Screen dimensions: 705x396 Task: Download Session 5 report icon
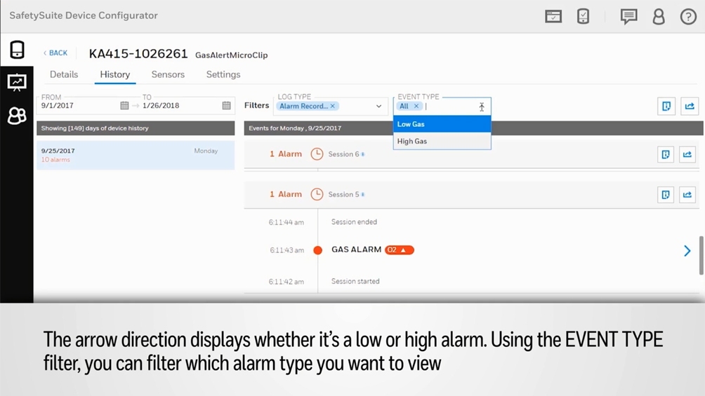[x=666, y=195]
